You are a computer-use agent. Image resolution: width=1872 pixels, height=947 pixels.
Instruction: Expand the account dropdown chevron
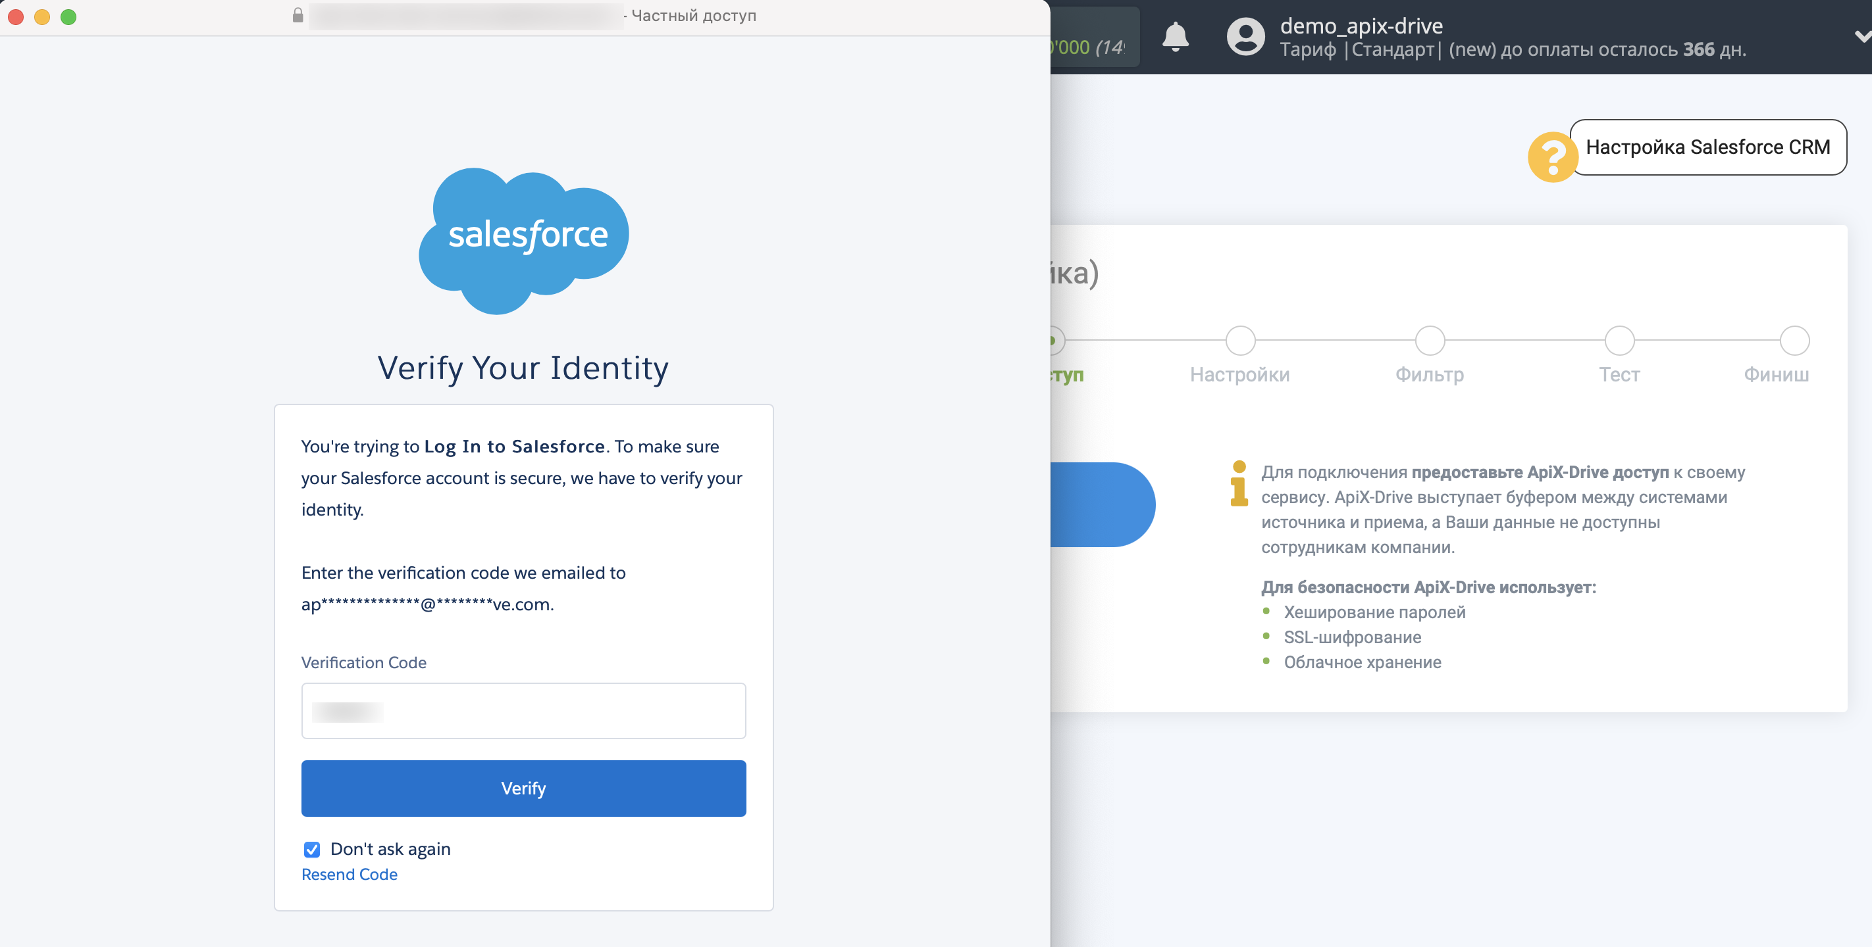(x=1862, y=36)
